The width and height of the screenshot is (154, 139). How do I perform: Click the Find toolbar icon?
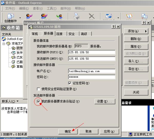point(144,16)
